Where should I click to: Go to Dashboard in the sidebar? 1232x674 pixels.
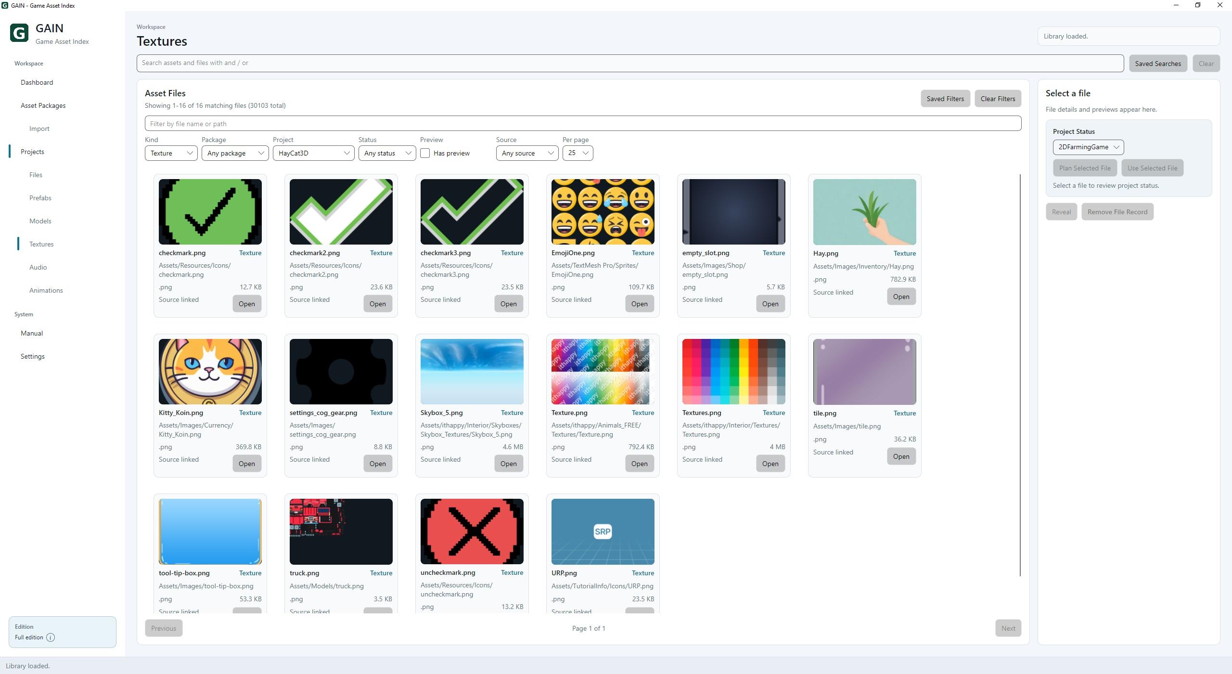click(x=37, y=82)
